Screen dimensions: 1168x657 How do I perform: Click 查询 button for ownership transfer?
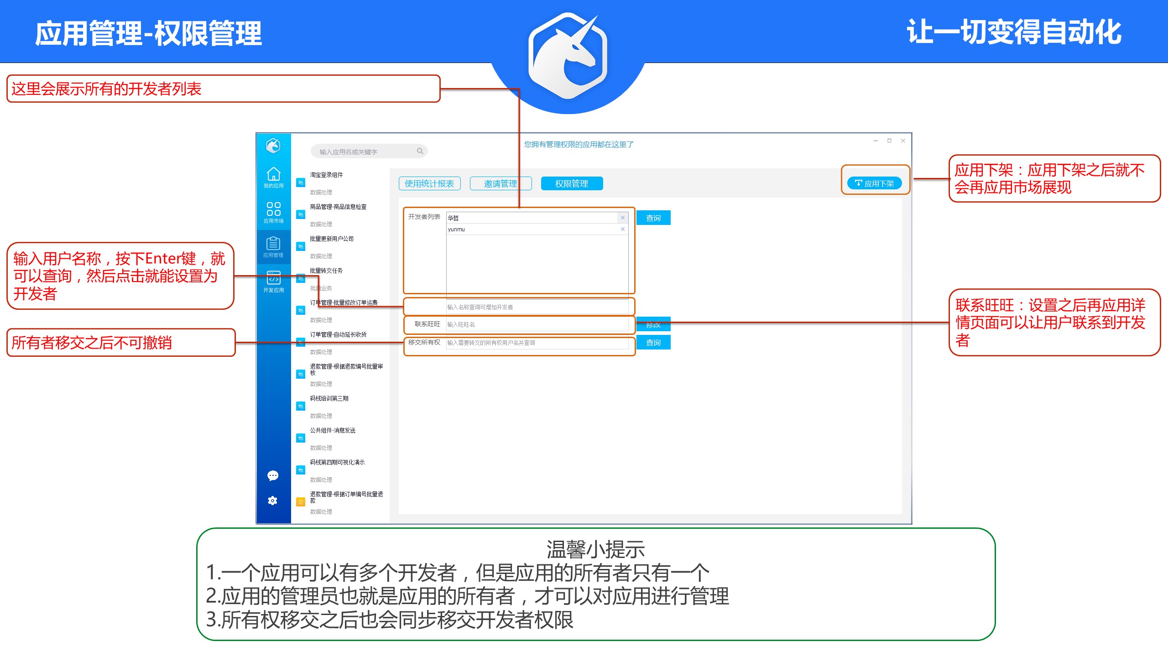(653, 342)
